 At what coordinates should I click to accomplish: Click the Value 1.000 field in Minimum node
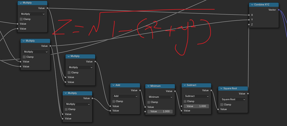pos(160,111)
